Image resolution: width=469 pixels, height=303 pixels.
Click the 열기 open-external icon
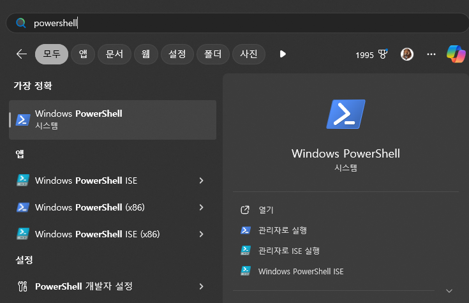(x=245, y=210)
